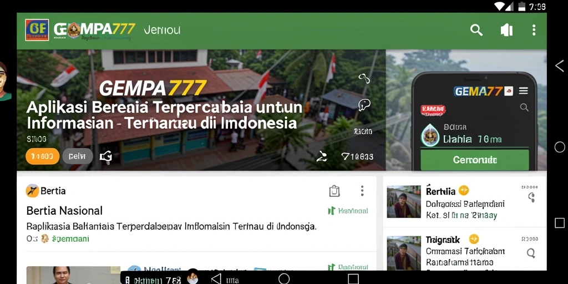The image size is (568, 284).
Task: Tap the link icon at top of banner
Action: pyautogui.click(x=363, y=78)
